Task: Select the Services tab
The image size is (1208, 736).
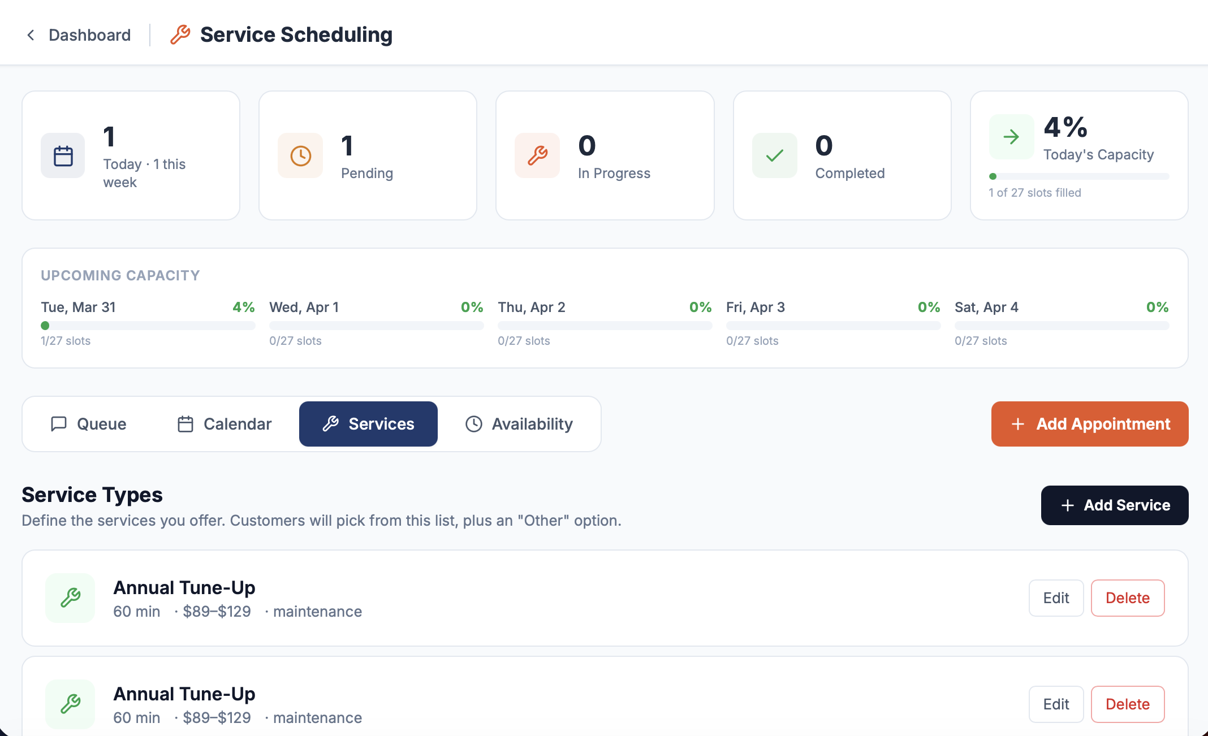Action: (368, 423)
